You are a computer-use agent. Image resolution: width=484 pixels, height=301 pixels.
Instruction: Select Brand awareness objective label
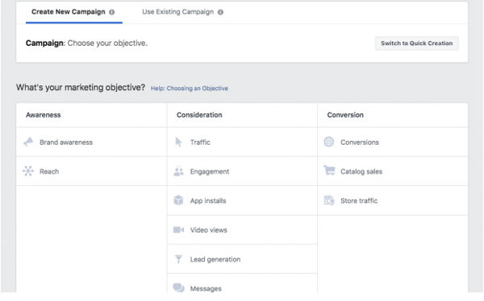(x=66, y=142)
